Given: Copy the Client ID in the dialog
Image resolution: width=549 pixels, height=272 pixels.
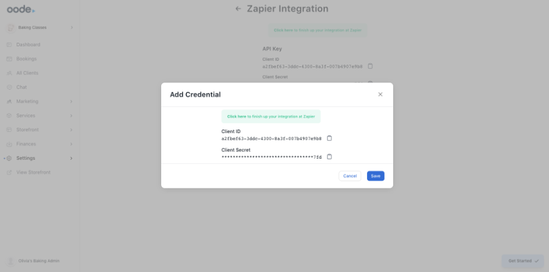Looking at the screenshot, I should tap(329, 138).
